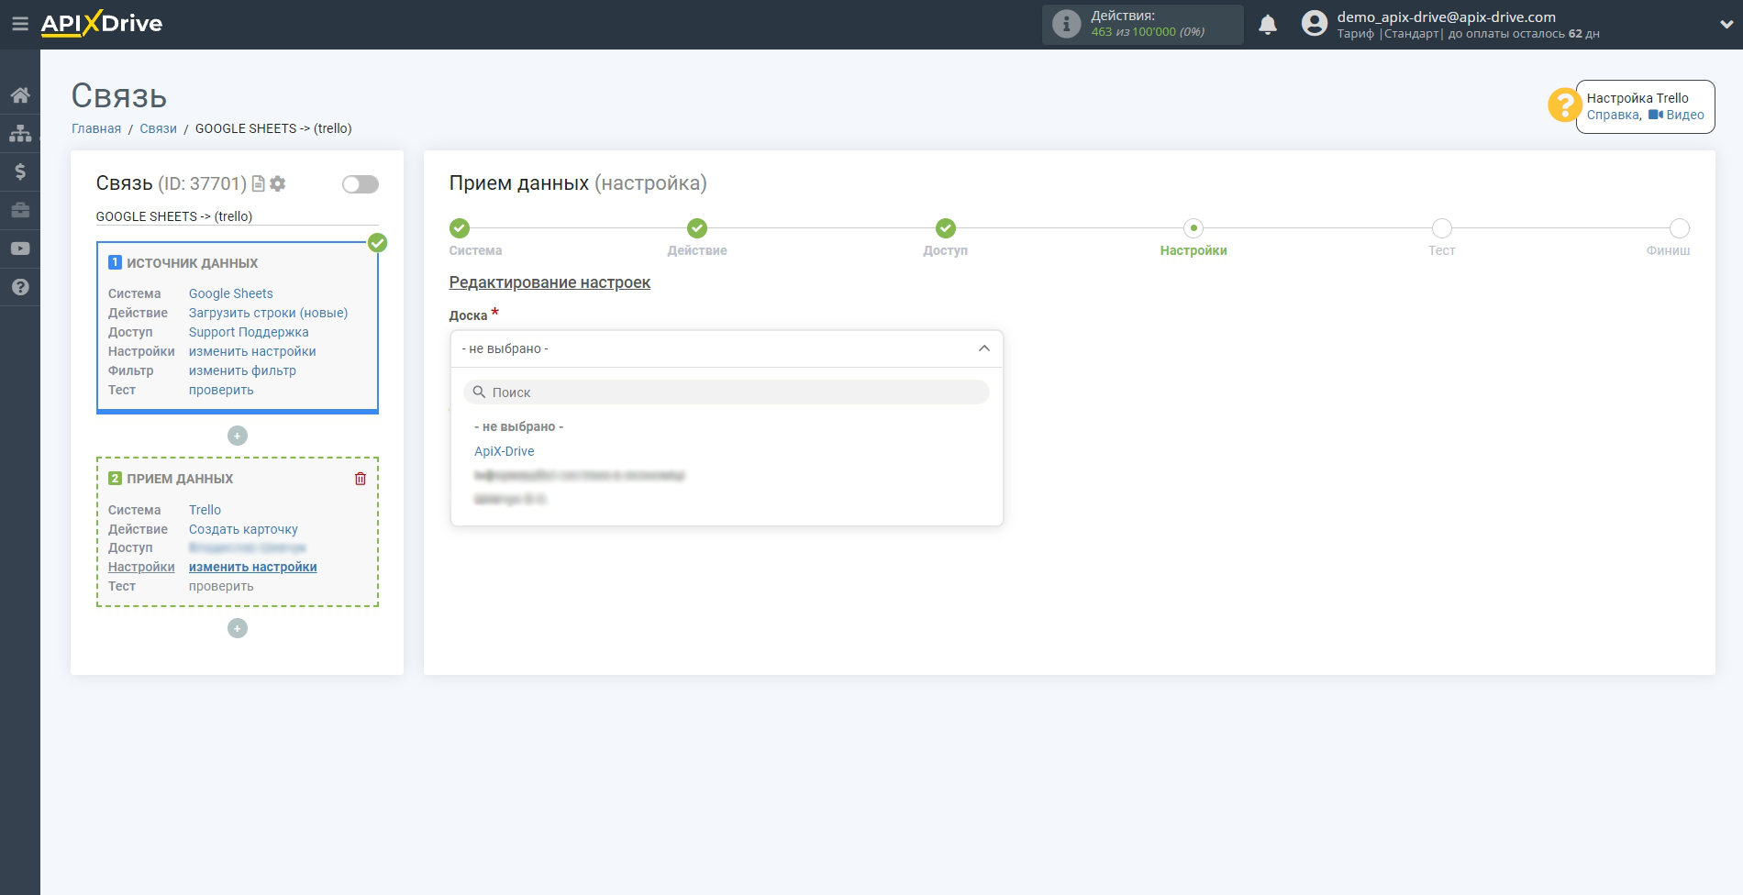1743x895 pixels.
Task: Click account email demo_apix-drive@apix-drive.com
Action: (1447, 17)
